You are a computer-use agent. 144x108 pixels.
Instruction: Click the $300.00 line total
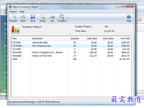[125, 46]
